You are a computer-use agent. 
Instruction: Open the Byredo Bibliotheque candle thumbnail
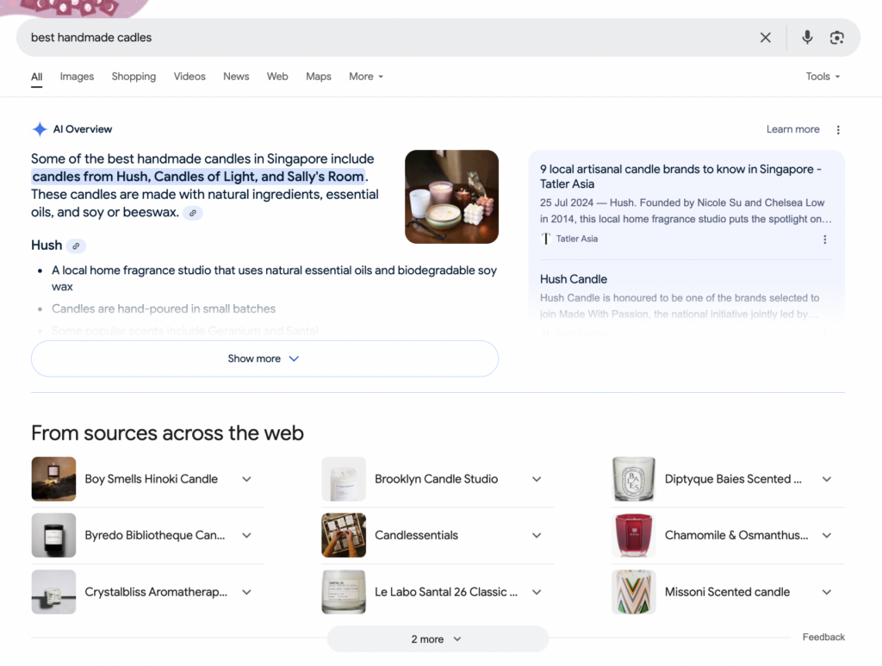53,536
